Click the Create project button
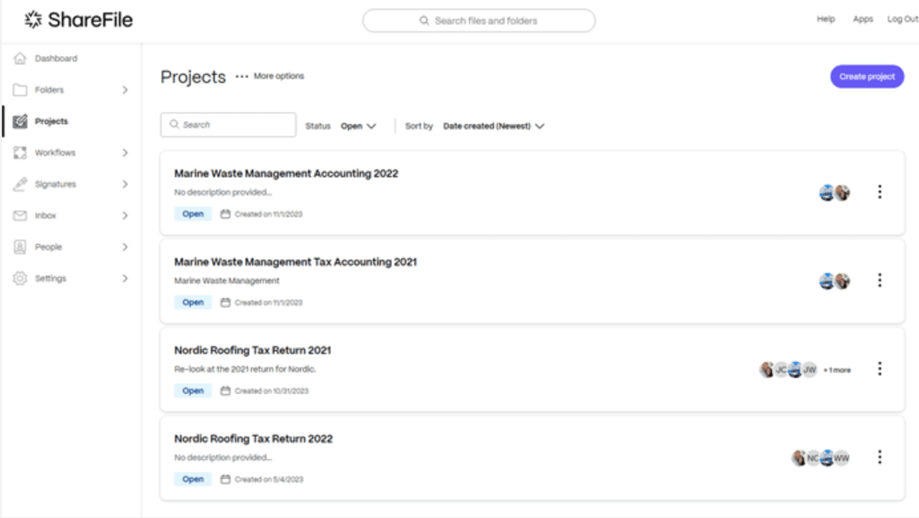This screenshot has height=518, width=919. 867,77
